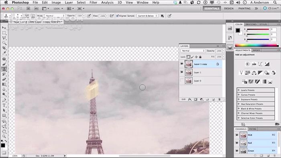Open the Layer menu

coord(69,2)
